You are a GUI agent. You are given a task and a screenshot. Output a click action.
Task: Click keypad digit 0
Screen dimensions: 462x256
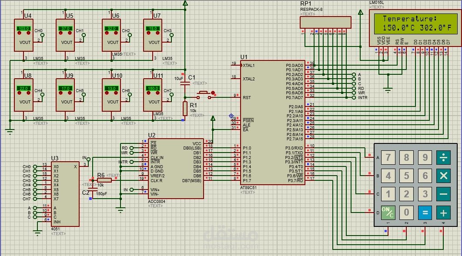pyautogui.click(x=406, y=213)
